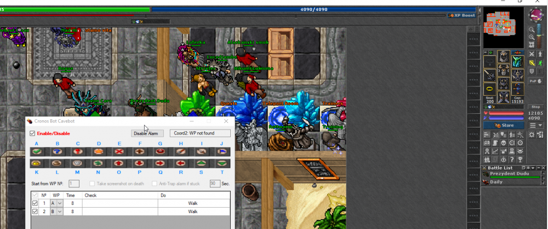Open the question mark help icon
This screenshot has height=229, width=548.
coord(512,160)
